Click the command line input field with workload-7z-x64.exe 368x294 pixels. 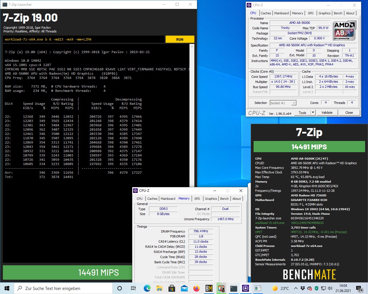pyautogui.click(x=84, y=39)
